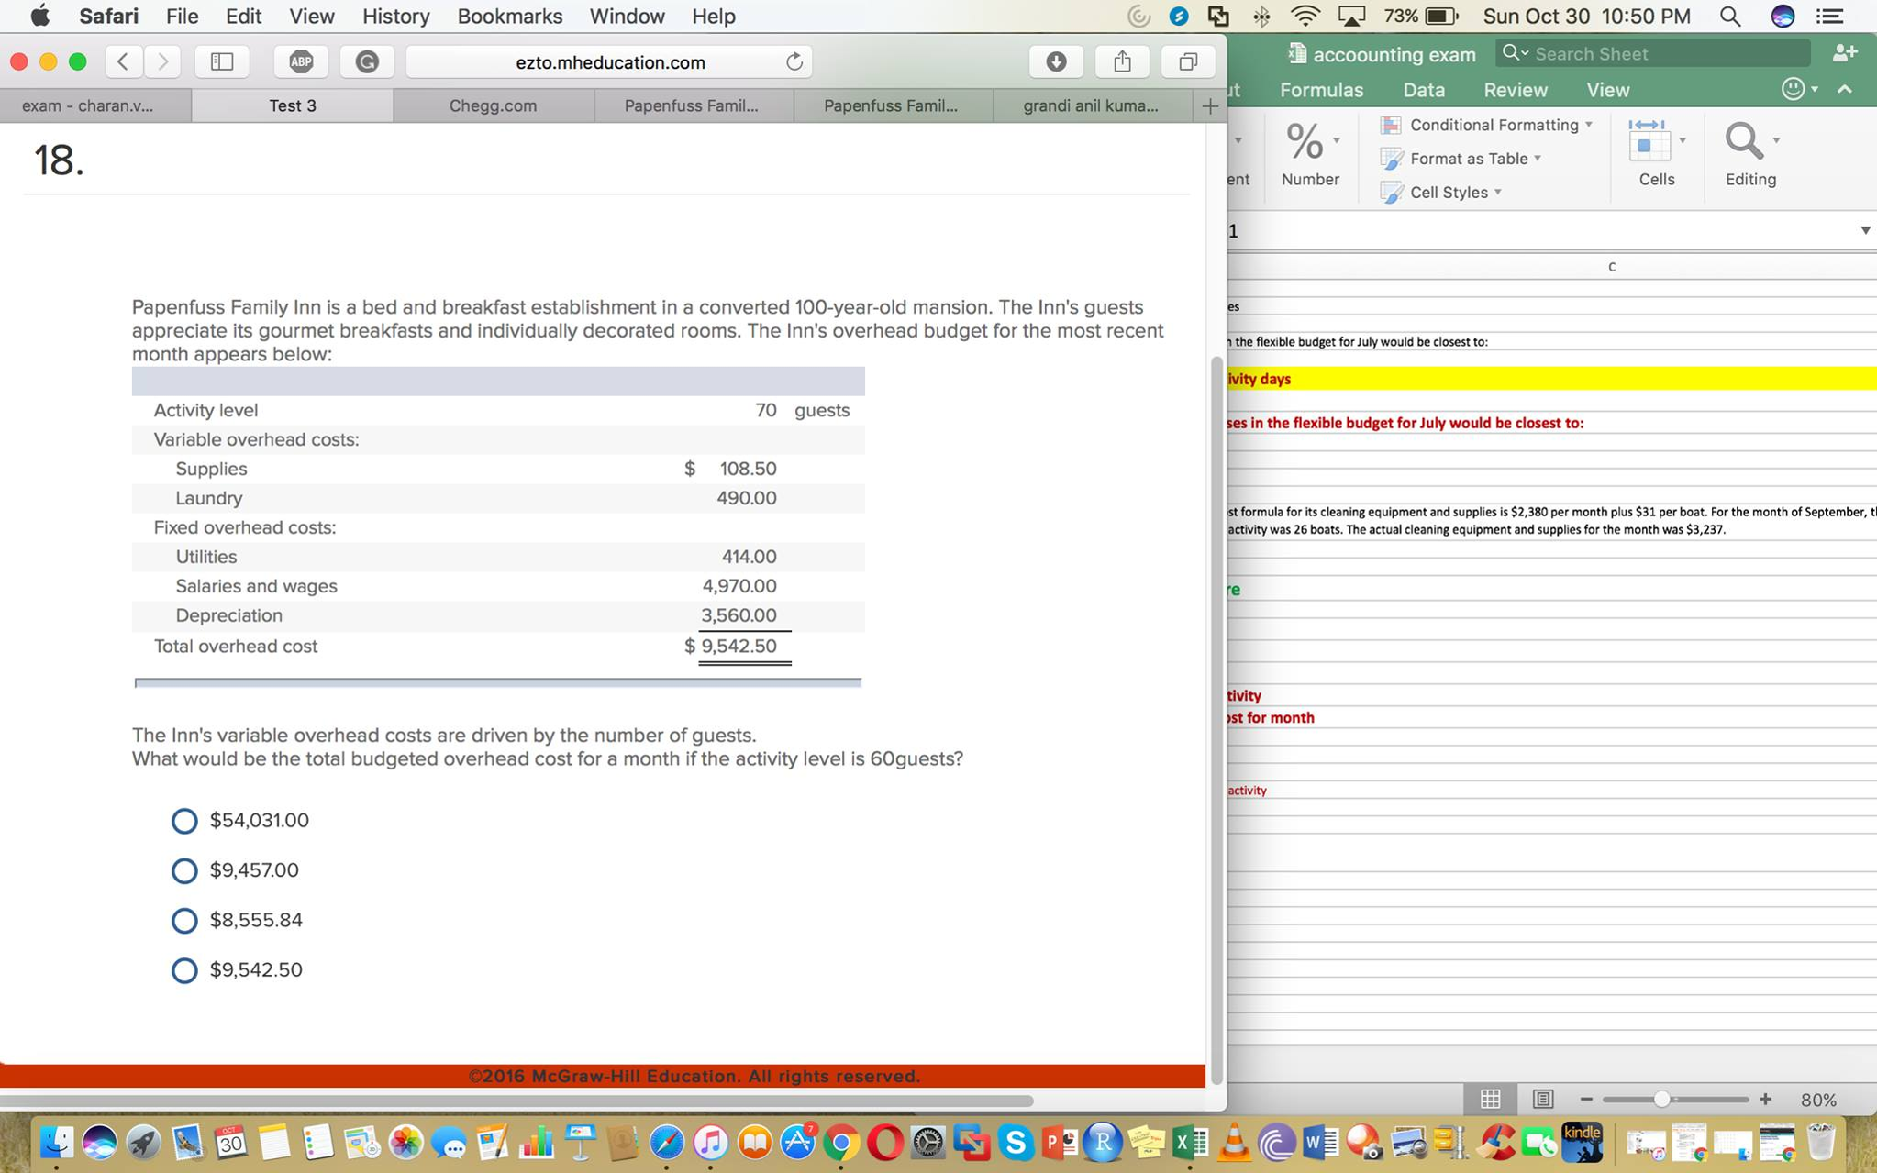Zoom out with the Excel minus button
Viewport: 1877px width, 1173px height.
1586,1099
